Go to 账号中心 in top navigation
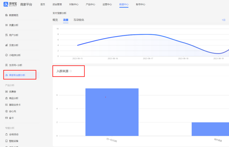Screen dimensions: 229x147 140,4
